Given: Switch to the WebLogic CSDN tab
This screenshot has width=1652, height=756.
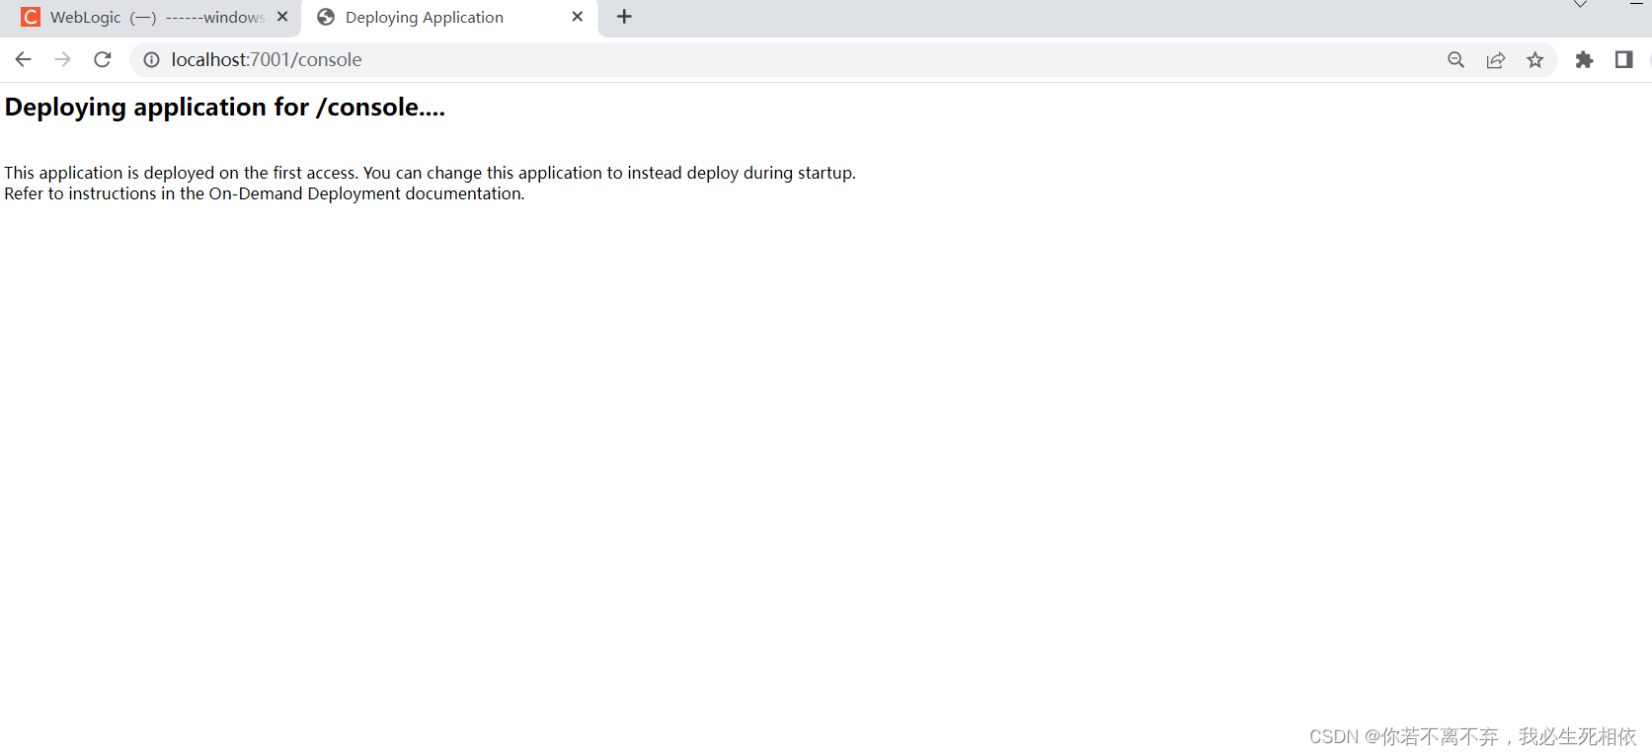Looking at the screenshot, I should pos(150,18).
